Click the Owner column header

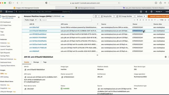135,24
